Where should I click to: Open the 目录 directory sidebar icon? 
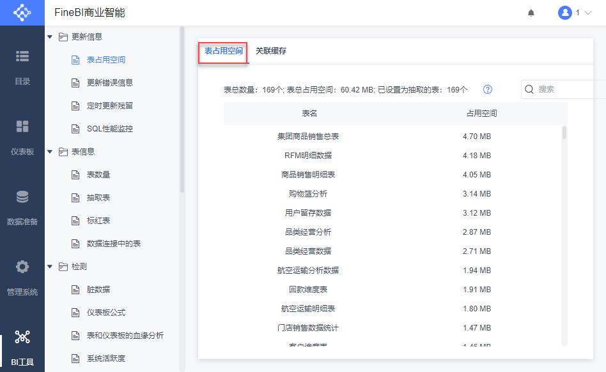[22, 56]
